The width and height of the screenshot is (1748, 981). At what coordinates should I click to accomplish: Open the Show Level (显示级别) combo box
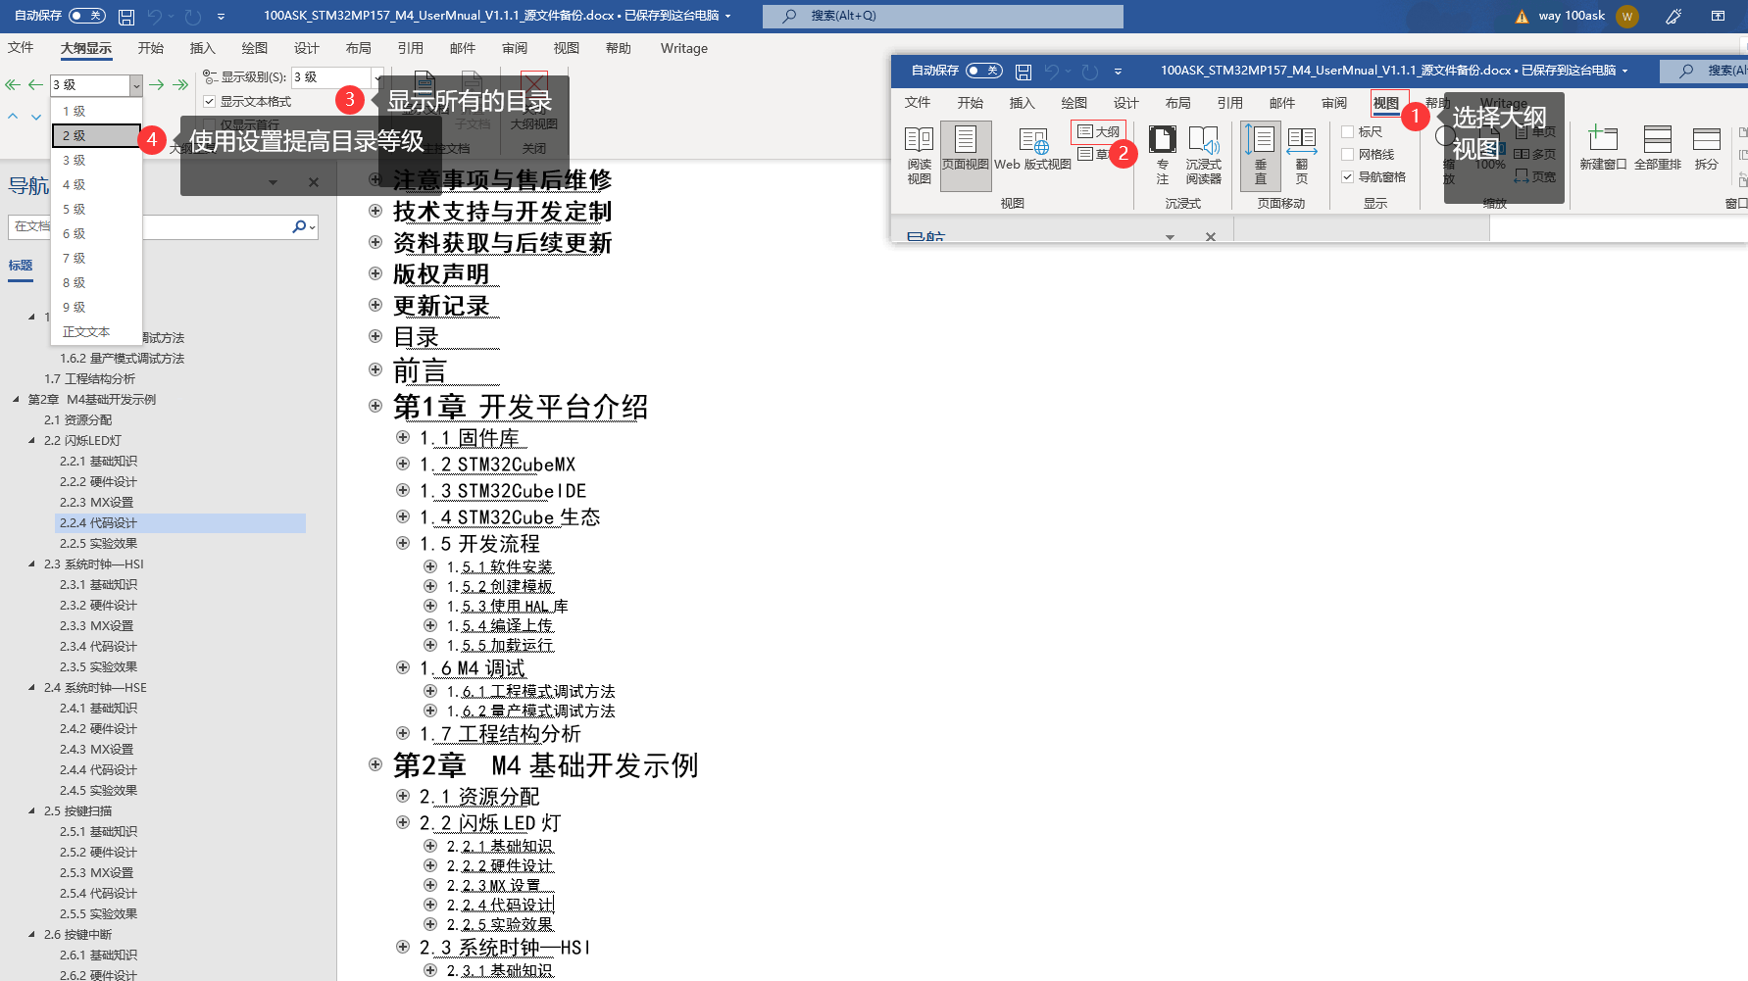point(376,76)
